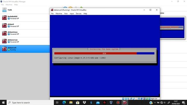This screenshot has height=105, width=187.
Task: Select the running debiancarli virtual machine
Action: (x=25, y=49)
